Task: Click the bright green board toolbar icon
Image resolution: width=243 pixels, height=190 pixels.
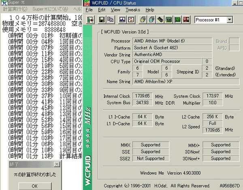Action: pyautogui.click(x=177, y=20)
